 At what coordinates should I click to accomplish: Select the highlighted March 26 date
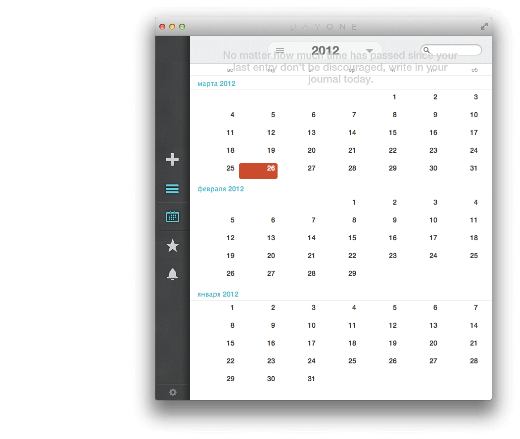pyautogui.click(x=258, y=171)
